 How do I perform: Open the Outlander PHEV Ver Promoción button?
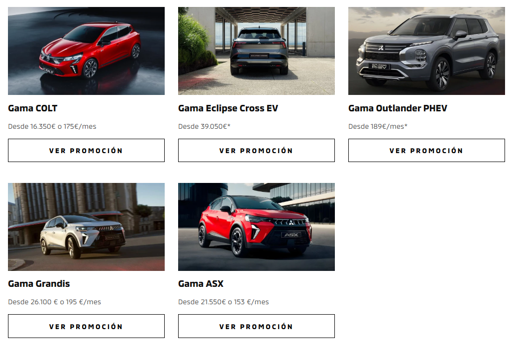(426, 151)
